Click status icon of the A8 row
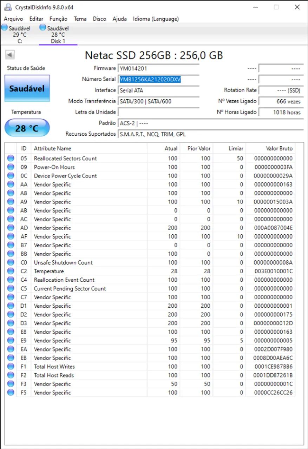The height and width of the screenshot is (449, 308). (x=11, y=193)
